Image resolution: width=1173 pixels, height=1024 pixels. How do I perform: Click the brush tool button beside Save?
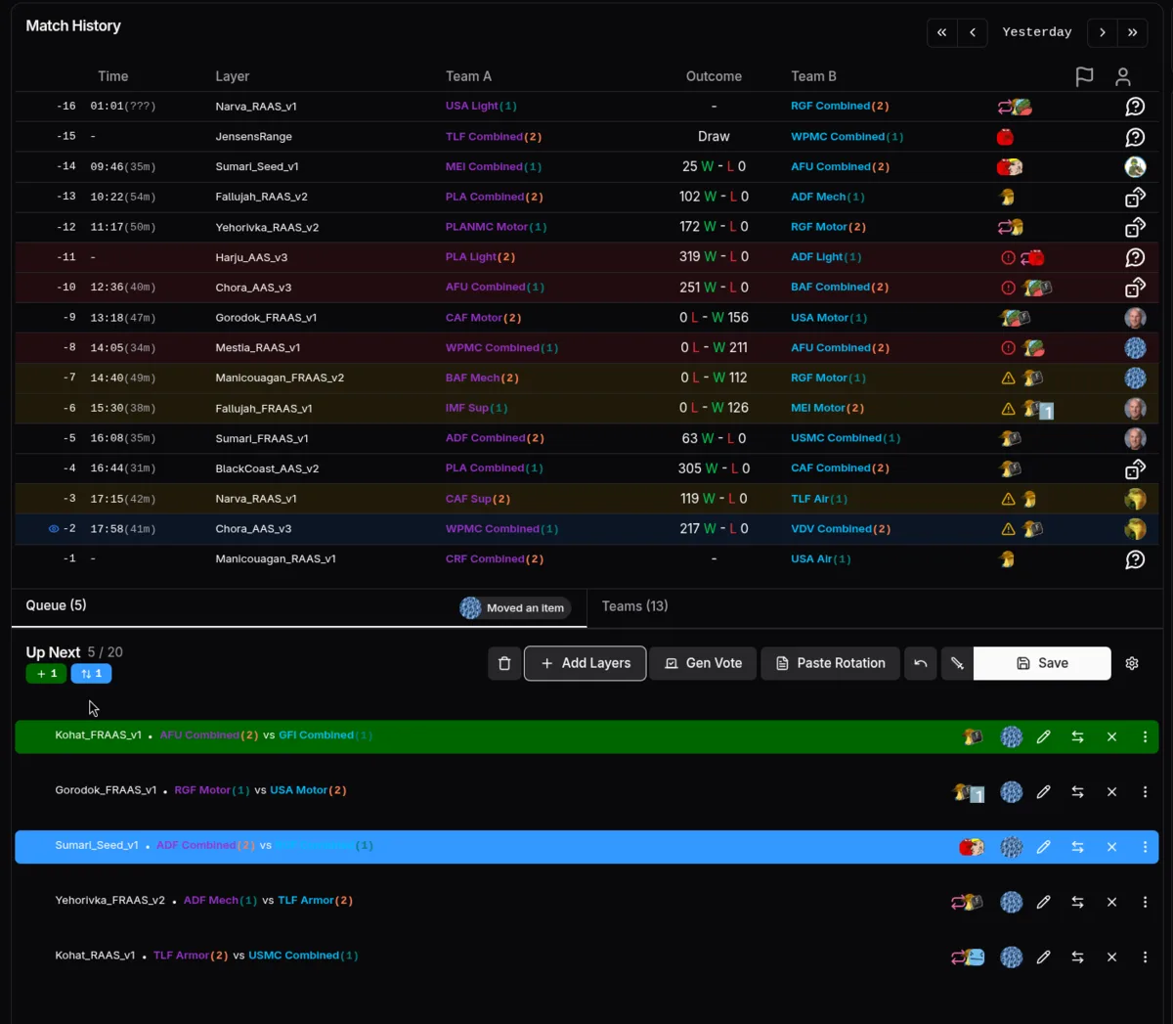[x=957, y=663]
